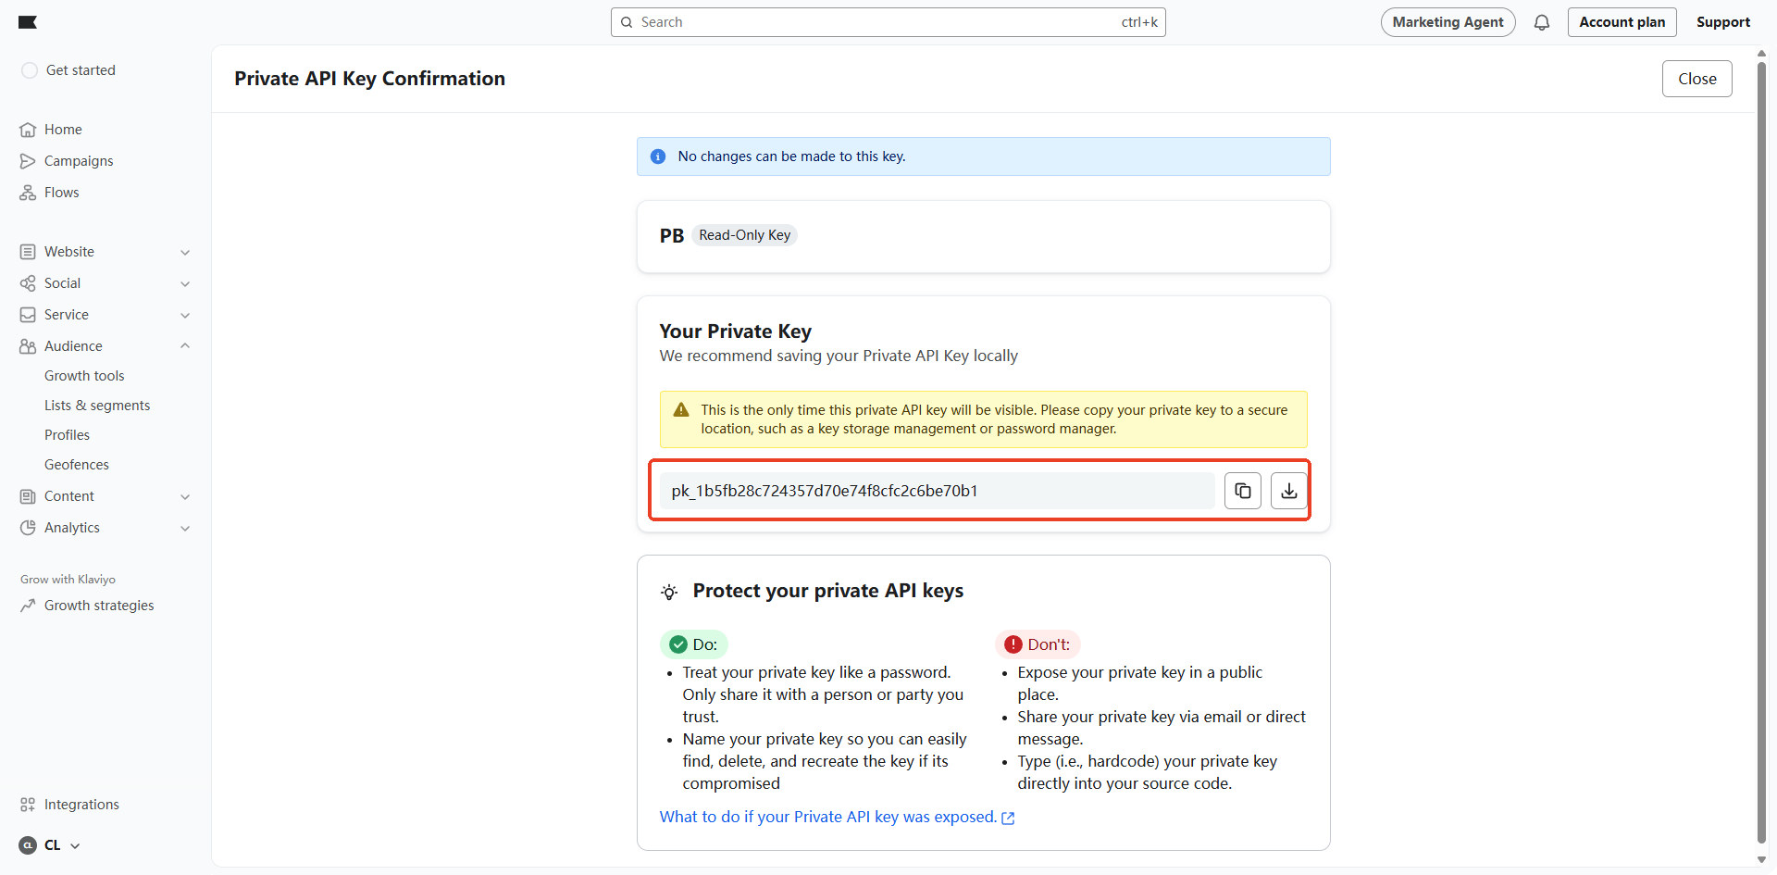Screen dimensions: 1777x875
Task: Download the private API key file
Action: point(1288,491)
